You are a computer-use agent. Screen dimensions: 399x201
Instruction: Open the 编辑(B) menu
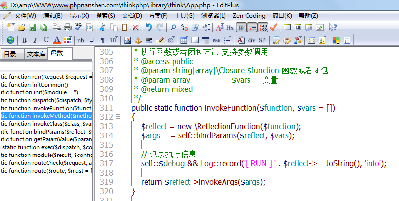[x=52, y=16]
